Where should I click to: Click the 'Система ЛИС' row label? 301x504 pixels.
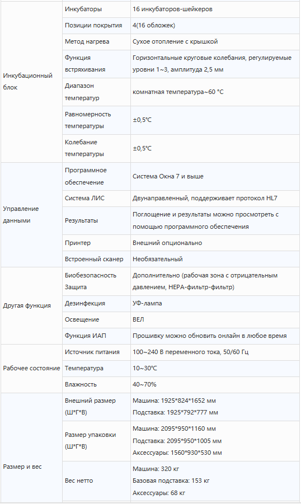[x=84, y=199]
